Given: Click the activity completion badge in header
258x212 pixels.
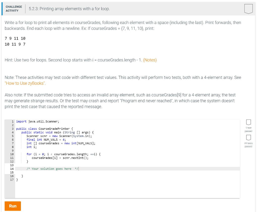Looking at the screenshot, I should tap(248, 9).
